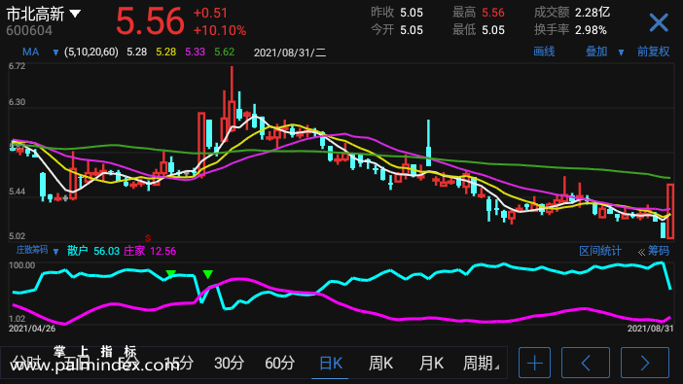Click the current price 5.56
683x384 pixels.
click(x=150, y=20)
